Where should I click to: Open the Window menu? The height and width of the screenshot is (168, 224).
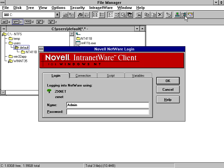(x=125, y=8)
